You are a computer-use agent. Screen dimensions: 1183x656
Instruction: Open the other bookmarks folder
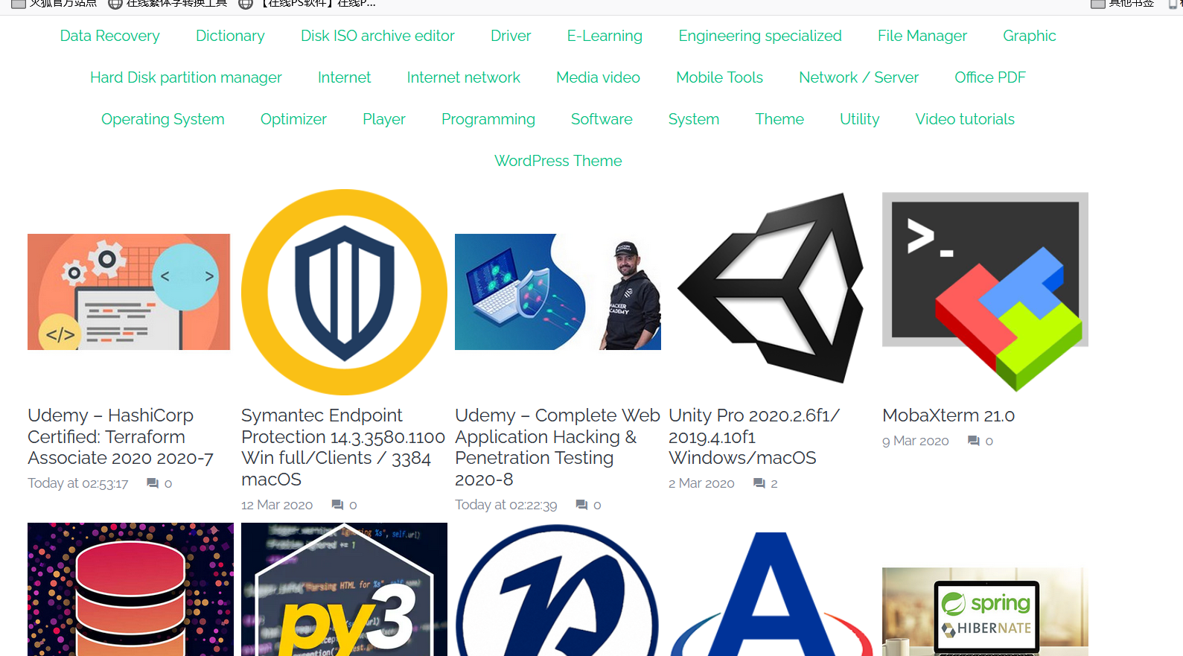[x=1123, y=4]
